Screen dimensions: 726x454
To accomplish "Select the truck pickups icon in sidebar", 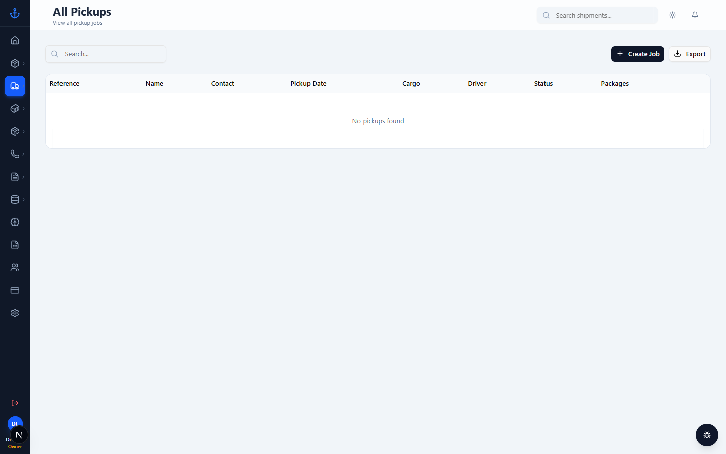I will [15, 86].
